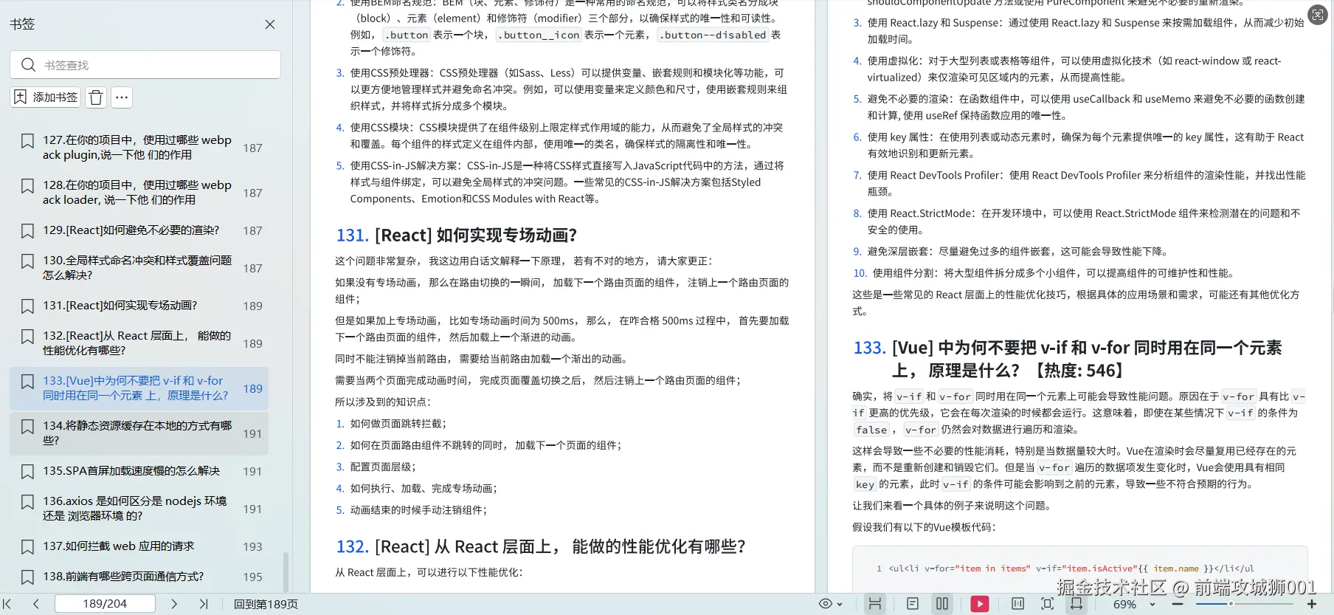This screenshot has width=1334, height=615.
Task: Click the bookmark panel vertical scrollbar
Action: tap(286, 572)
